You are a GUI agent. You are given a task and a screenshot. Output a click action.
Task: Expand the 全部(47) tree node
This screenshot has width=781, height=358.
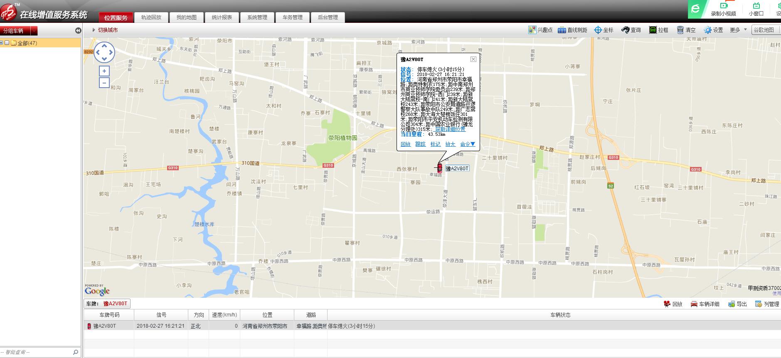pos(2,43)
